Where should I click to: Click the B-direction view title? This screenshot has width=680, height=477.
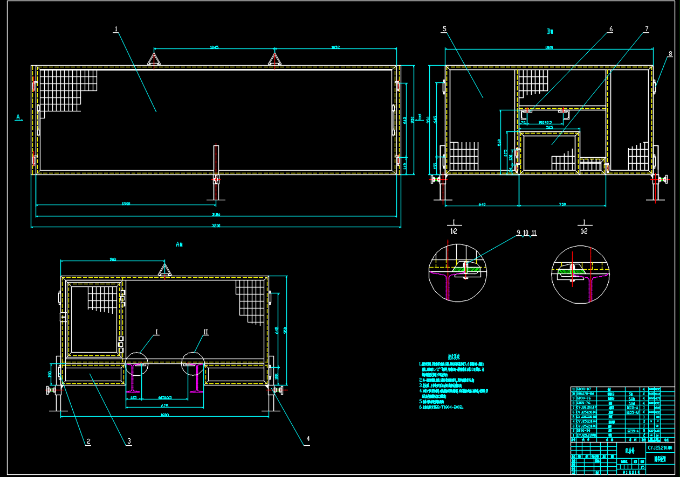[x=550, y=32]
